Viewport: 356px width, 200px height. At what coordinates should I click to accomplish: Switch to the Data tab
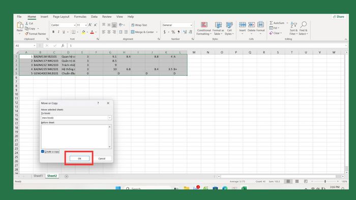coord(94,17)
